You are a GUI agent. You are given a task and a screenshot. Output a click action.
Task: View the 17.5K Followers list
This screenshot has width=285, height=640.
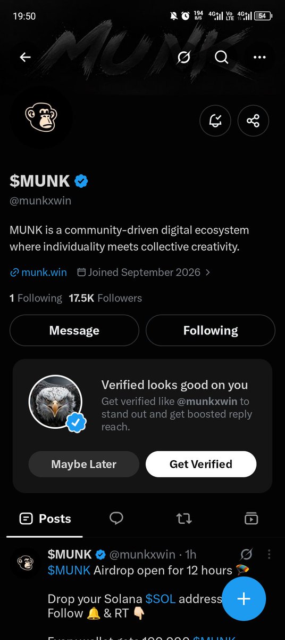[105, 298]
